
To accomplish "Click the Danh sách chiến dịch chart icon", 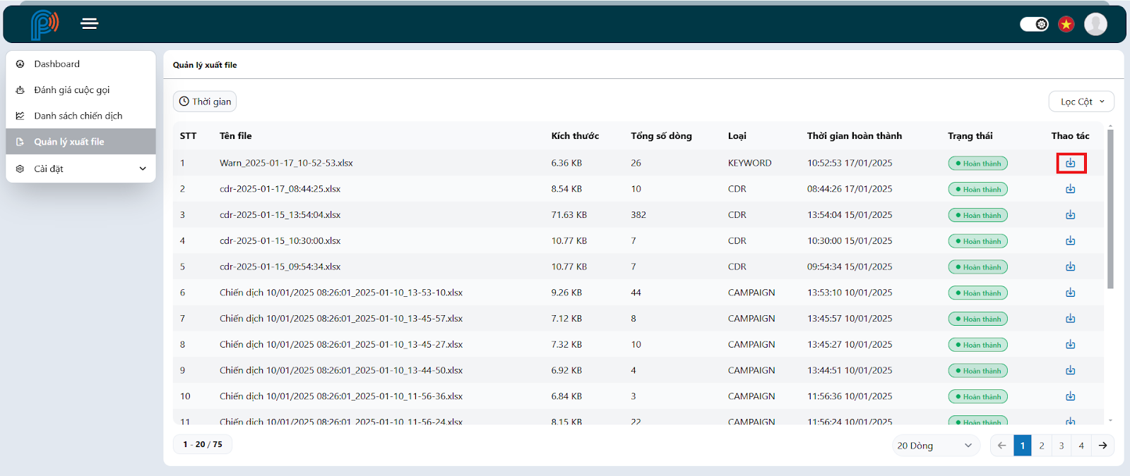I will (20, 116).
